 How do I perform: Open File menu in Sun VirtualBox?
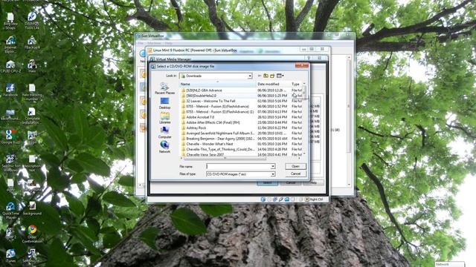[141, 43]
